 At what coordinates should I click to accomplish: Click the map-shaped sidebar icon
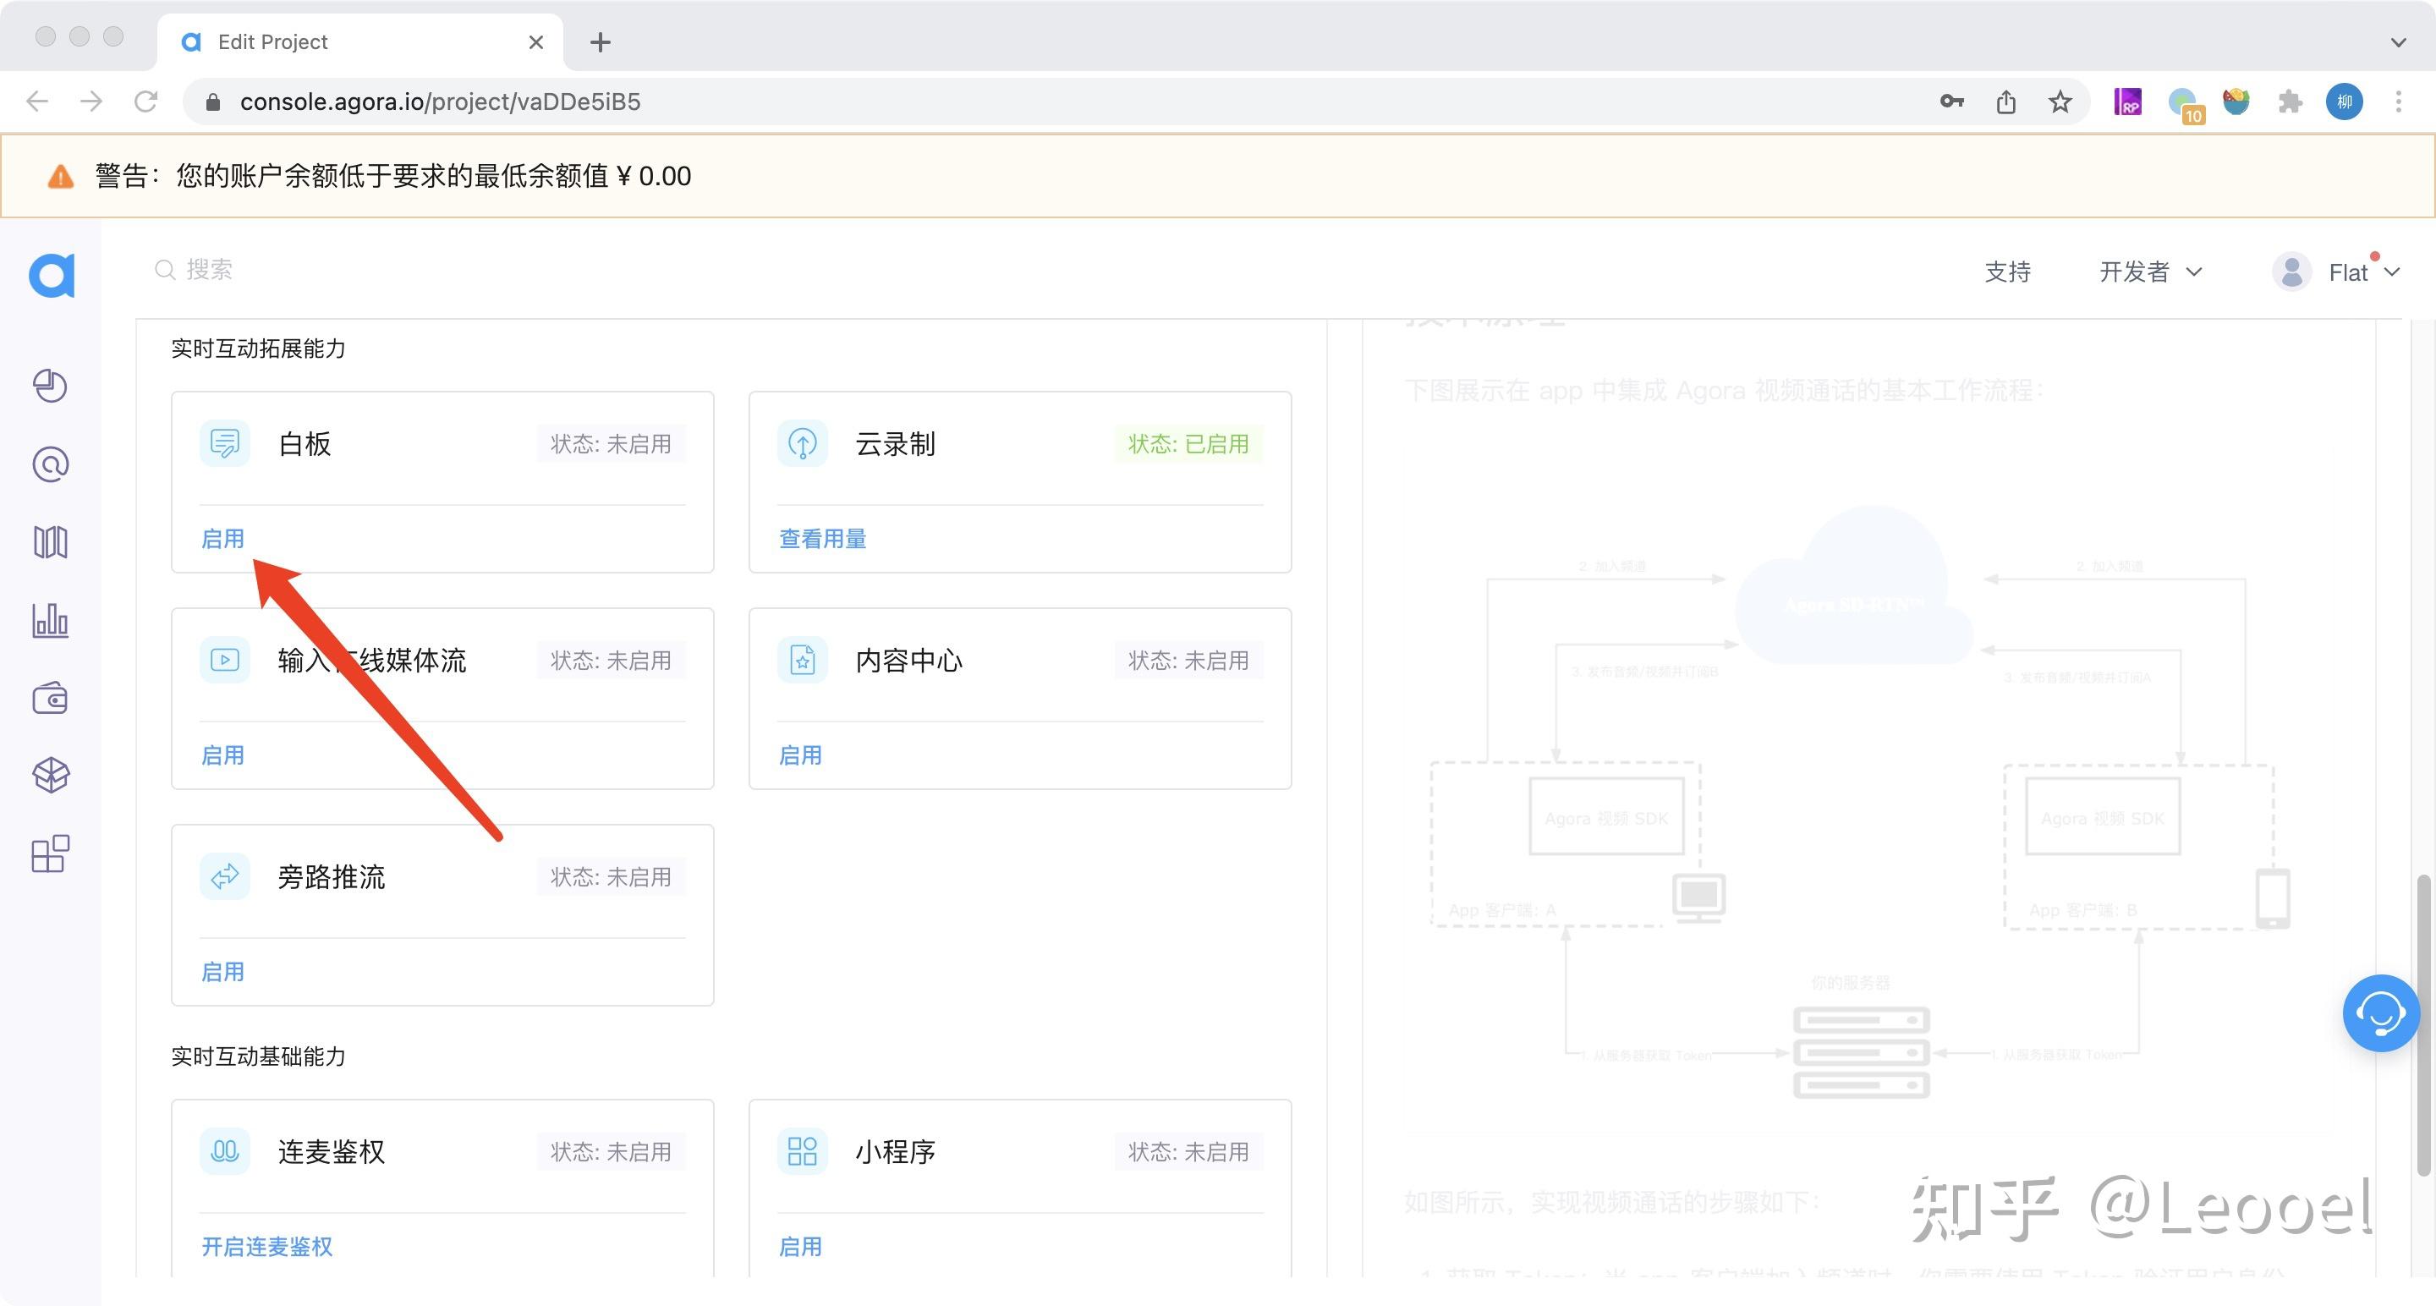pos(50,542)
